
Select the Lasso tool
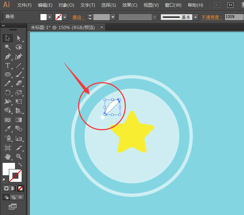pyautogui.click(x=19, y=47)
